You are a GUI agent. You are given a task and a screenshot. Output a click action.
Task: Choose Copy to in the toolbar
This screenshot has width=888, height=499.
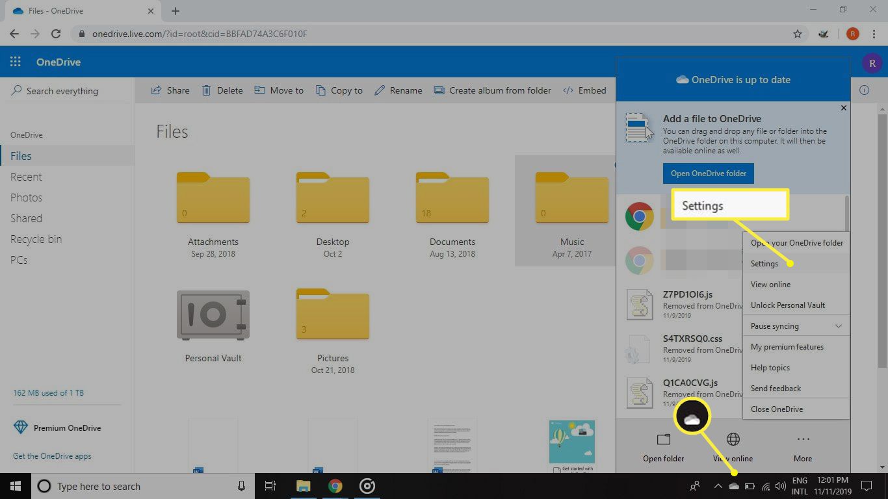tap(339, 90)
